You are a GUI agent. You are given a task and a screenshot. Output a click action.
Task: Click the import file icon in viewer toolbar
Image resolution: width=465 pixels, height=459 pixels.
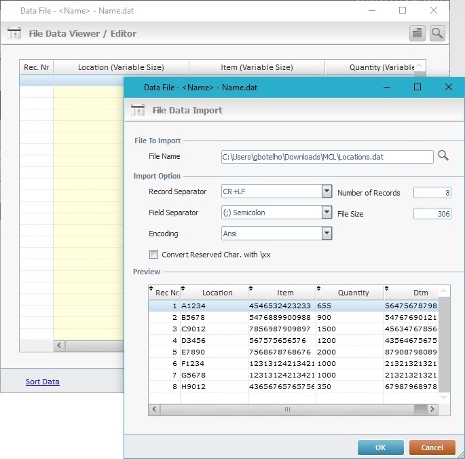click(417, 33)
